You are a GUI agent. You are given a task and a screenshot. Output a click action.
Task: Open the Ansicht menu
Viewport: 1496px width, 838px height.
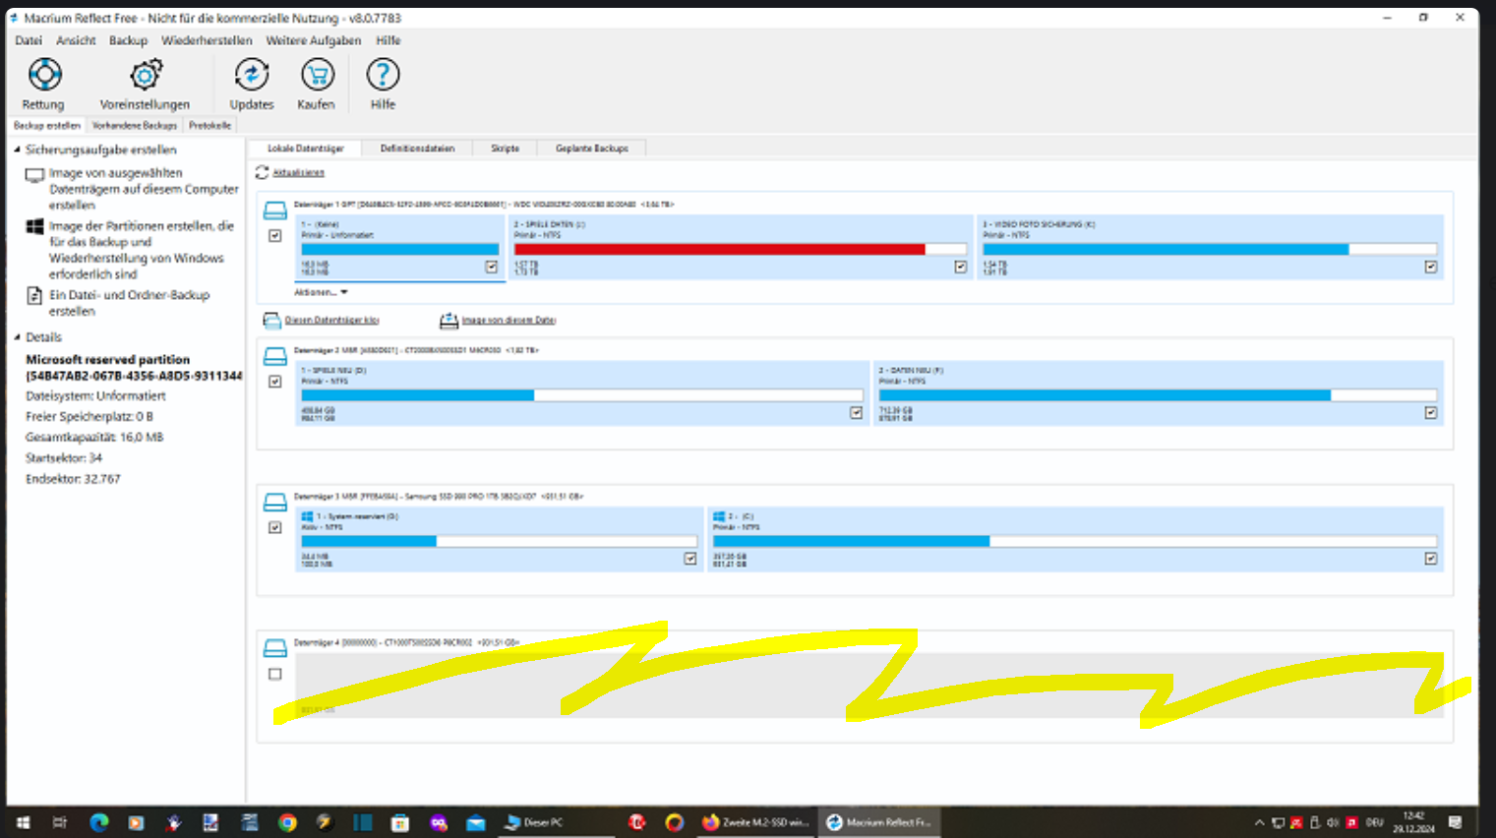pos(76,40)
